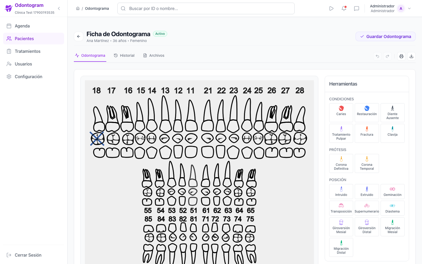Switch to the Historial tab

[124, 55]
